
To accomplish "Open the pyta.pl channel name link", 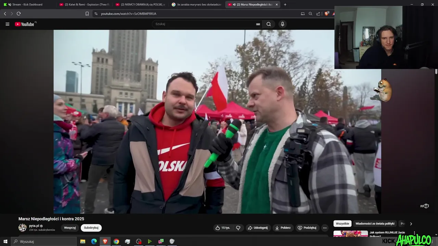I will coord(34,226).
